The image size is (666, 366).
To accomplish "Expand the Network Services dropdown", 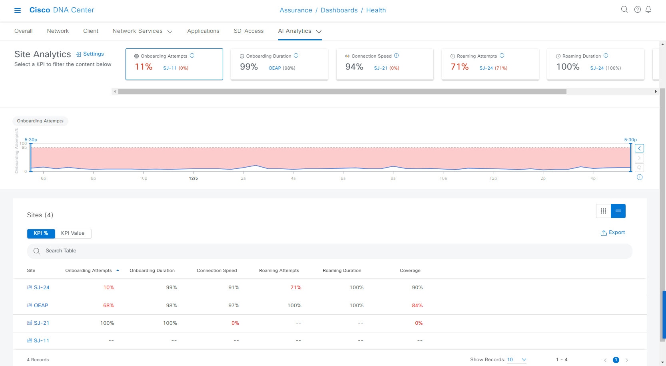I will click(170, 32).
